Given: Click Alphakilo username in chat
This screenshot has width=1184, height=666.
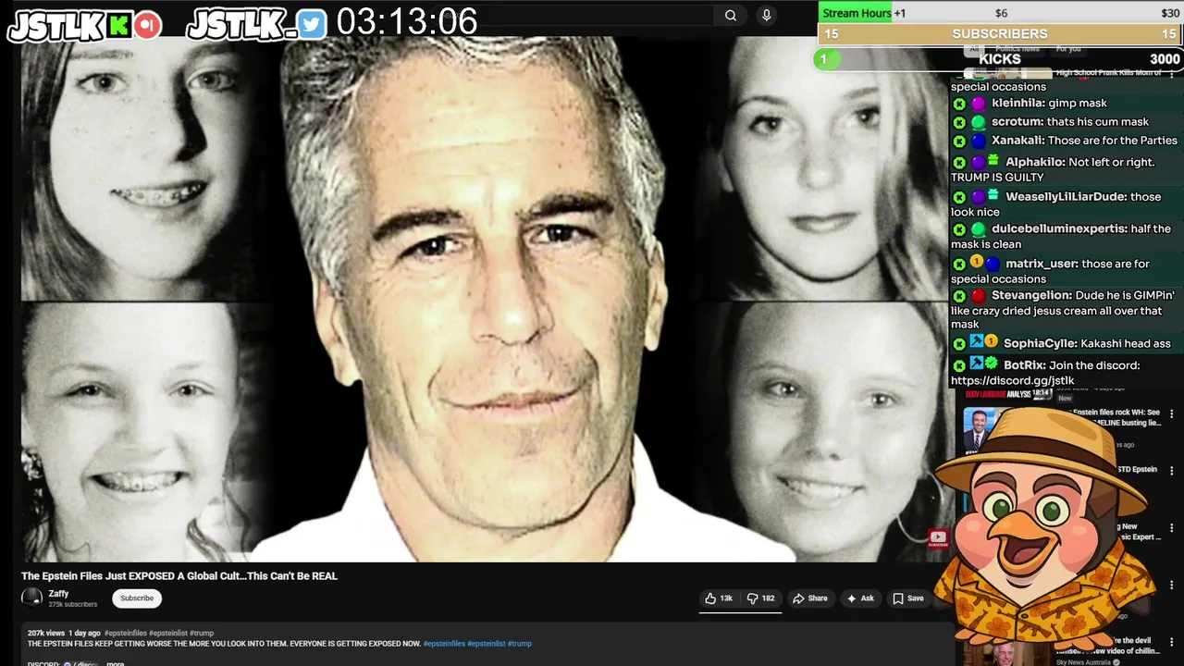Looking at the screenshot, I should tap(1033, 162).
